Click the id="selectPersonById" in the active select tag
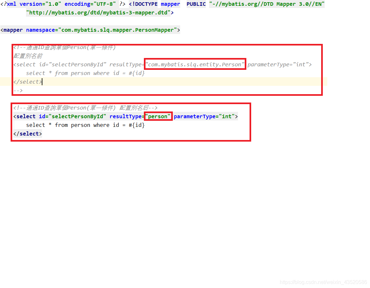 73,117
